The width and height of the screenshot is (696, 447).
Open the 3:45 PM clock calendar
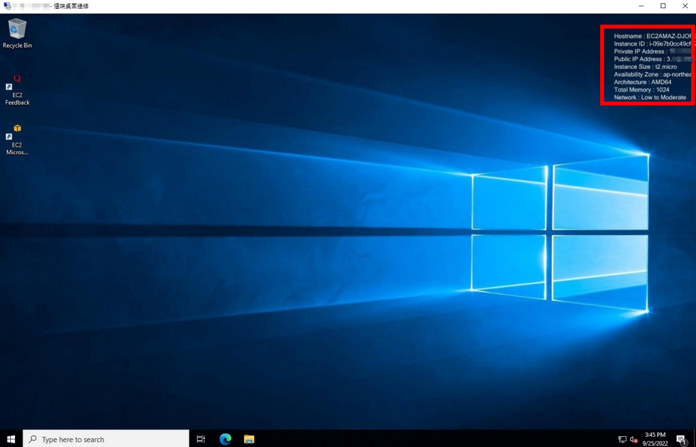click(x=655, y=439)
